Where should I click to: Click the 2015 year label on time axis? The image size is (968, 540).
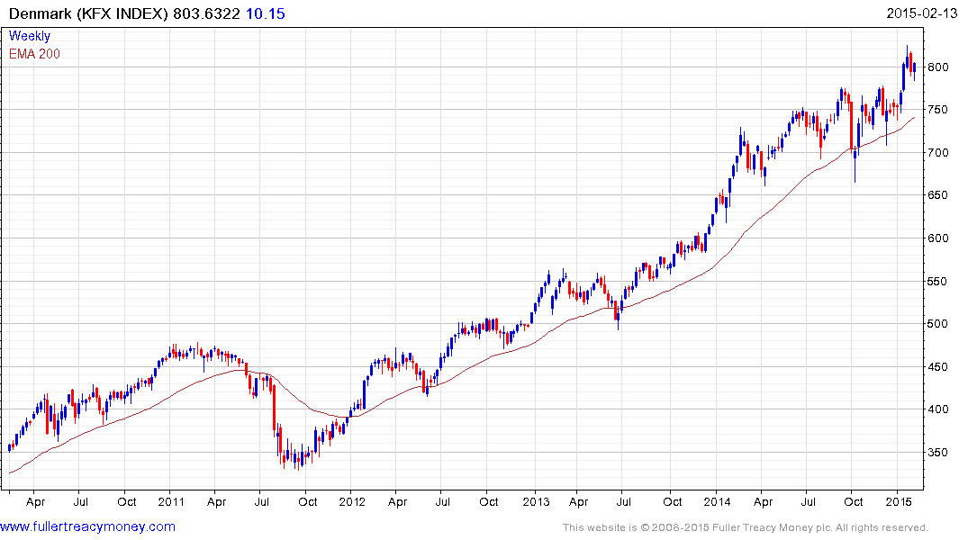click(899, 501)
